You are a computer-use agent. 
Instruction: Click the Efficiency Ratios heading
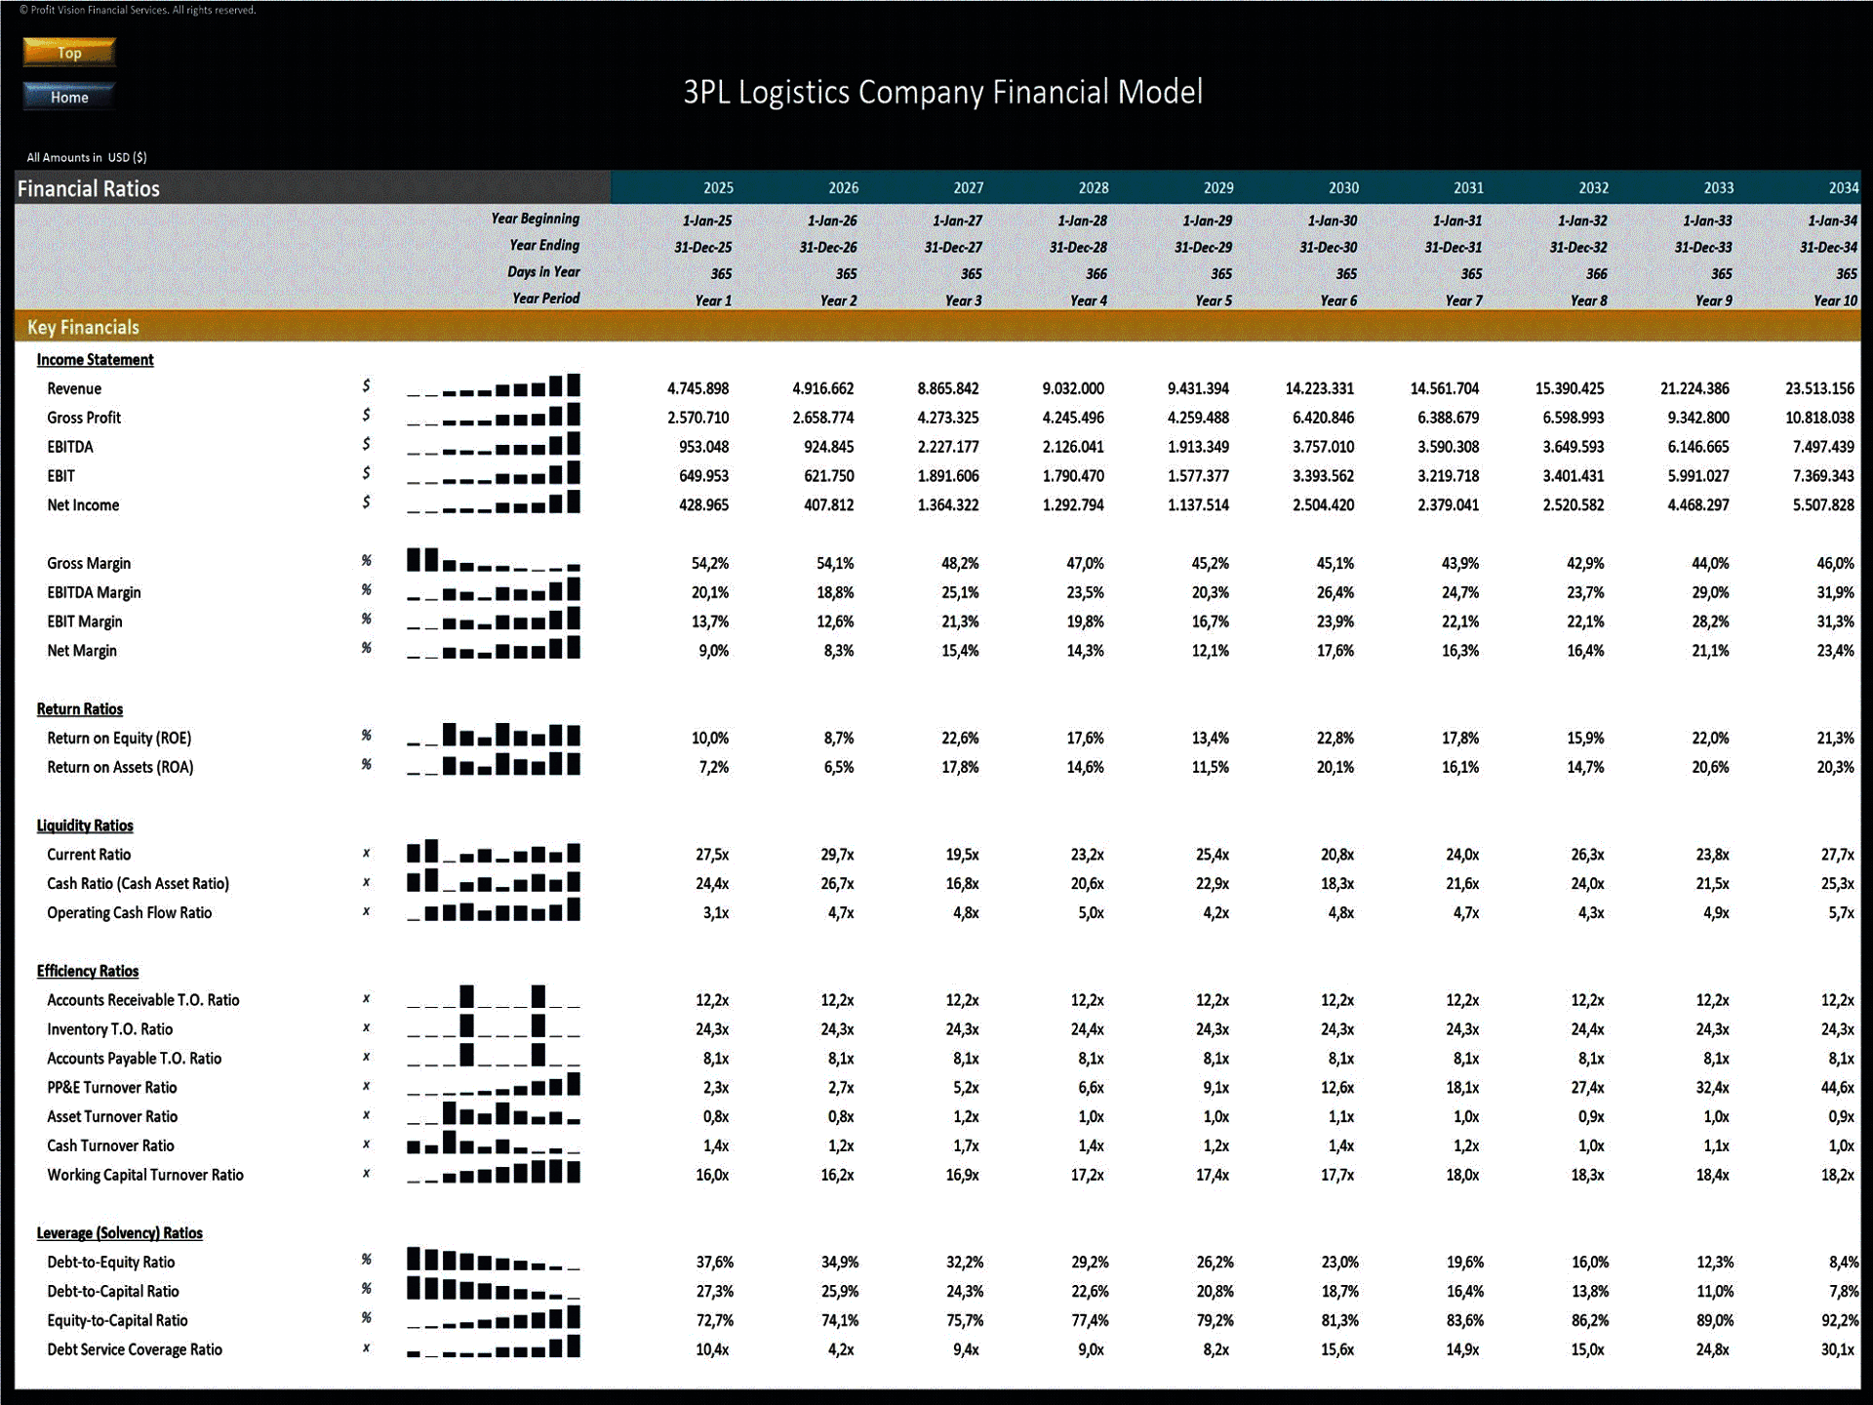pos(88,971)
